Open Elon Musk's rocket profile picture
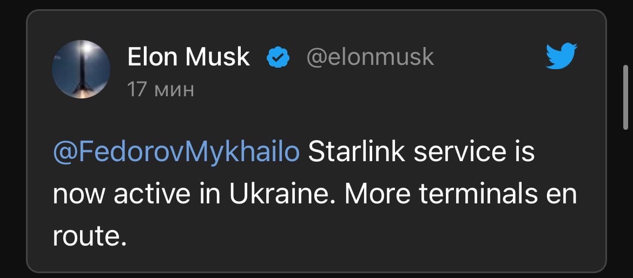Viewport: 633px width, 278px height. [81, 69]
